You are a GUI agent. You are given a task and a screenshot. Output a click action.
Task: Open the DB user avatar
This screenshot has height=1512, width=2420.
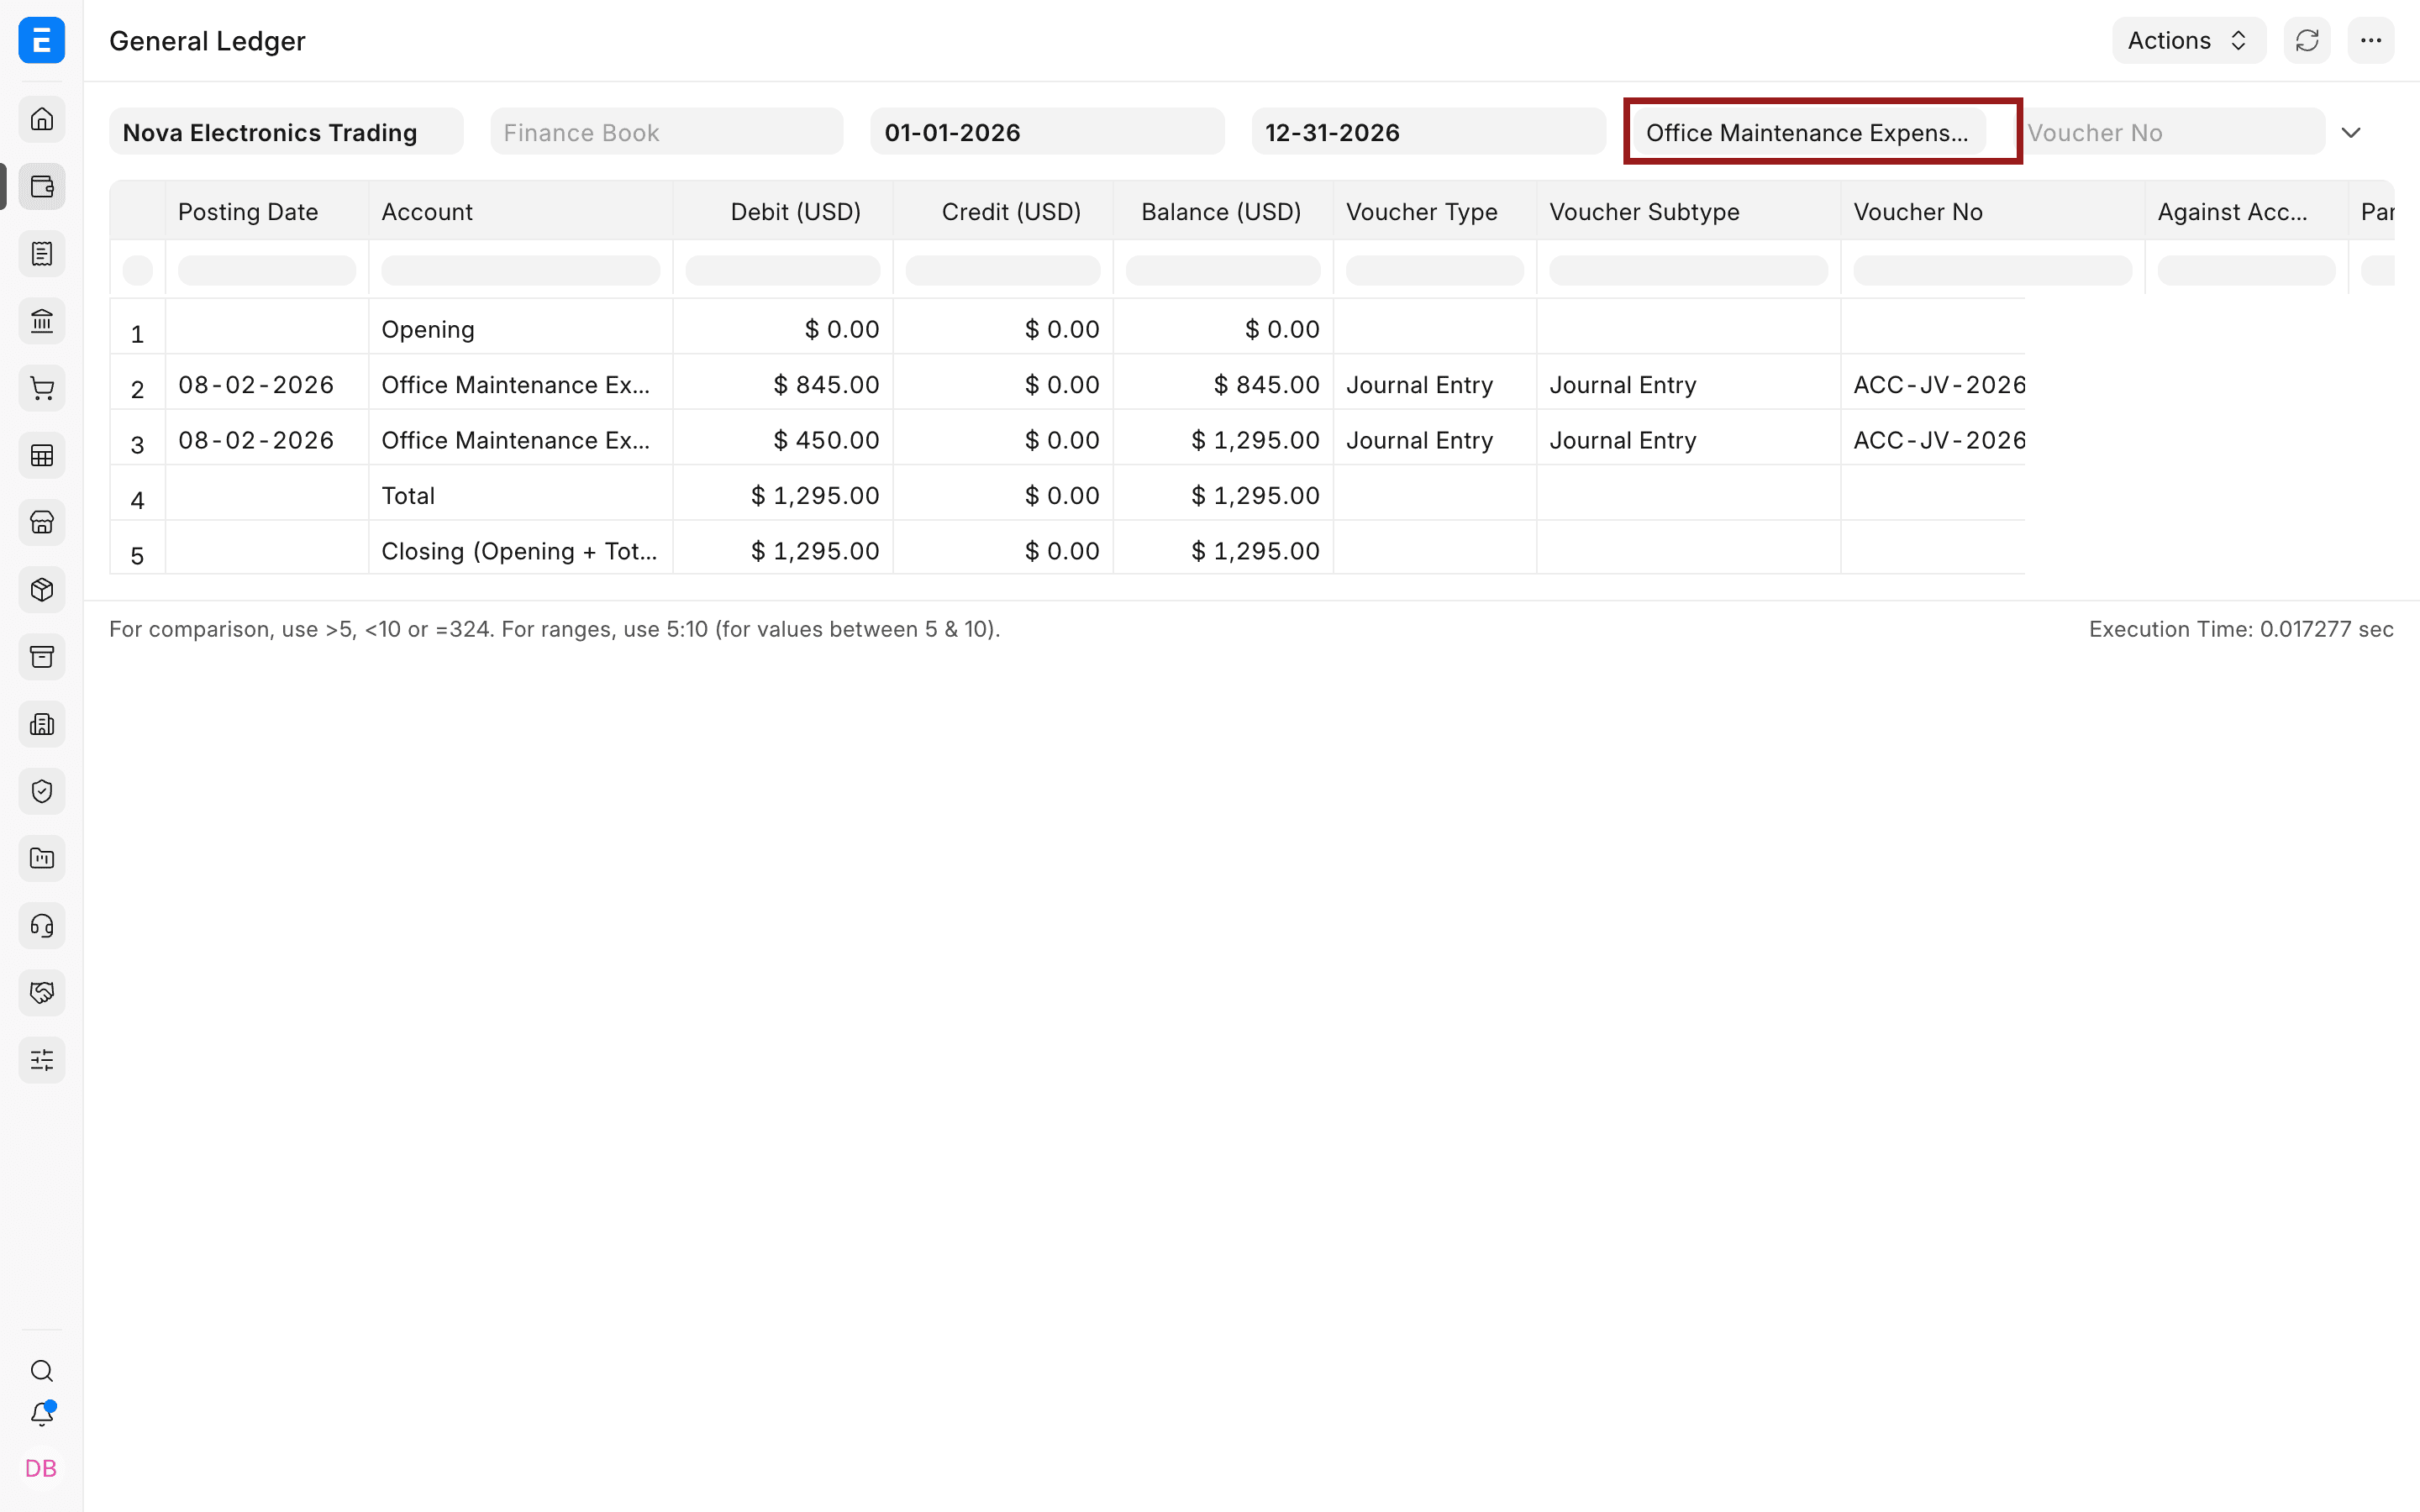41,1468
